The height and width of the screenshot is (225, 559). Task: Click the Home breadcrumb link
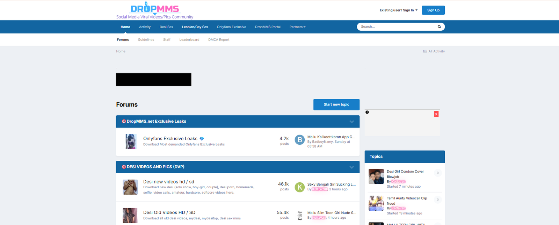[x=121, y=51]
